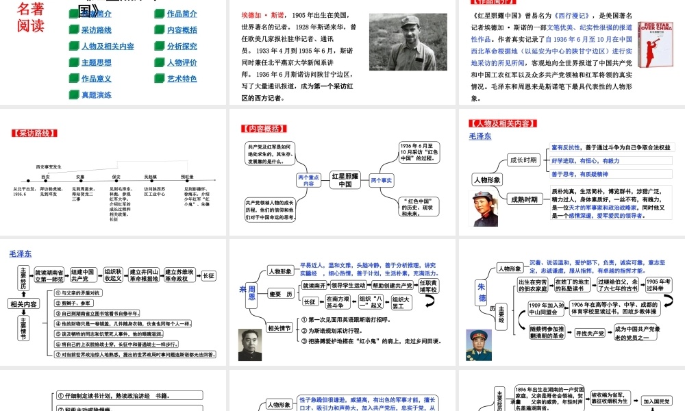Click the 就读南开 box in 周恩来 slide
Viewport: 685px width, 411px height.
point(314,285)
